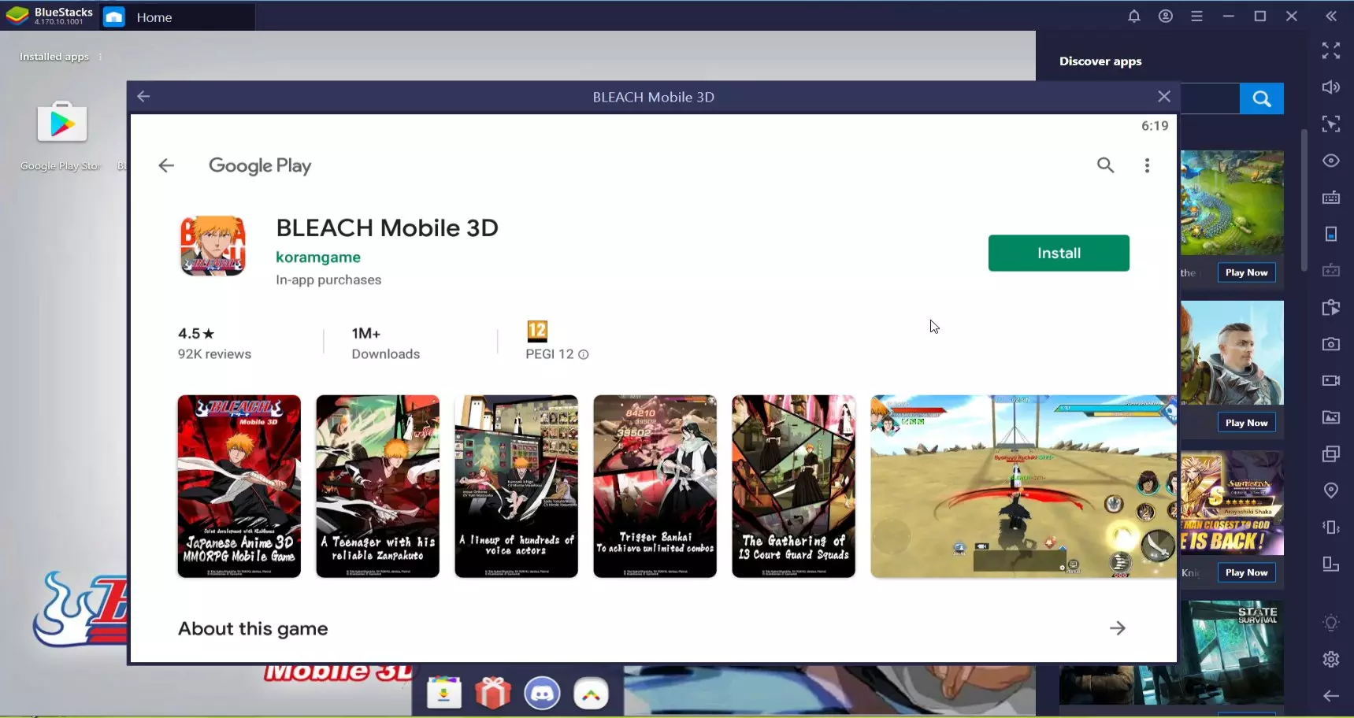Open the red gift box icon
Screen dimensions: 1354x718
click(x=493, y=694)
